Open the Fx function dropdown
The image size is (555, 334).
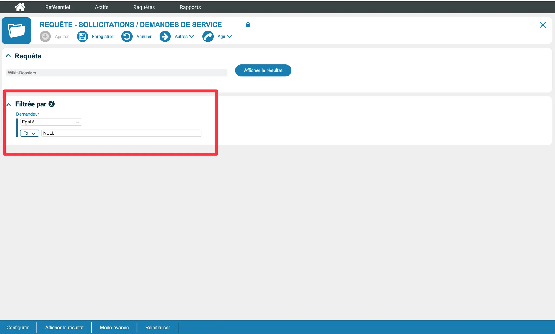30,133
